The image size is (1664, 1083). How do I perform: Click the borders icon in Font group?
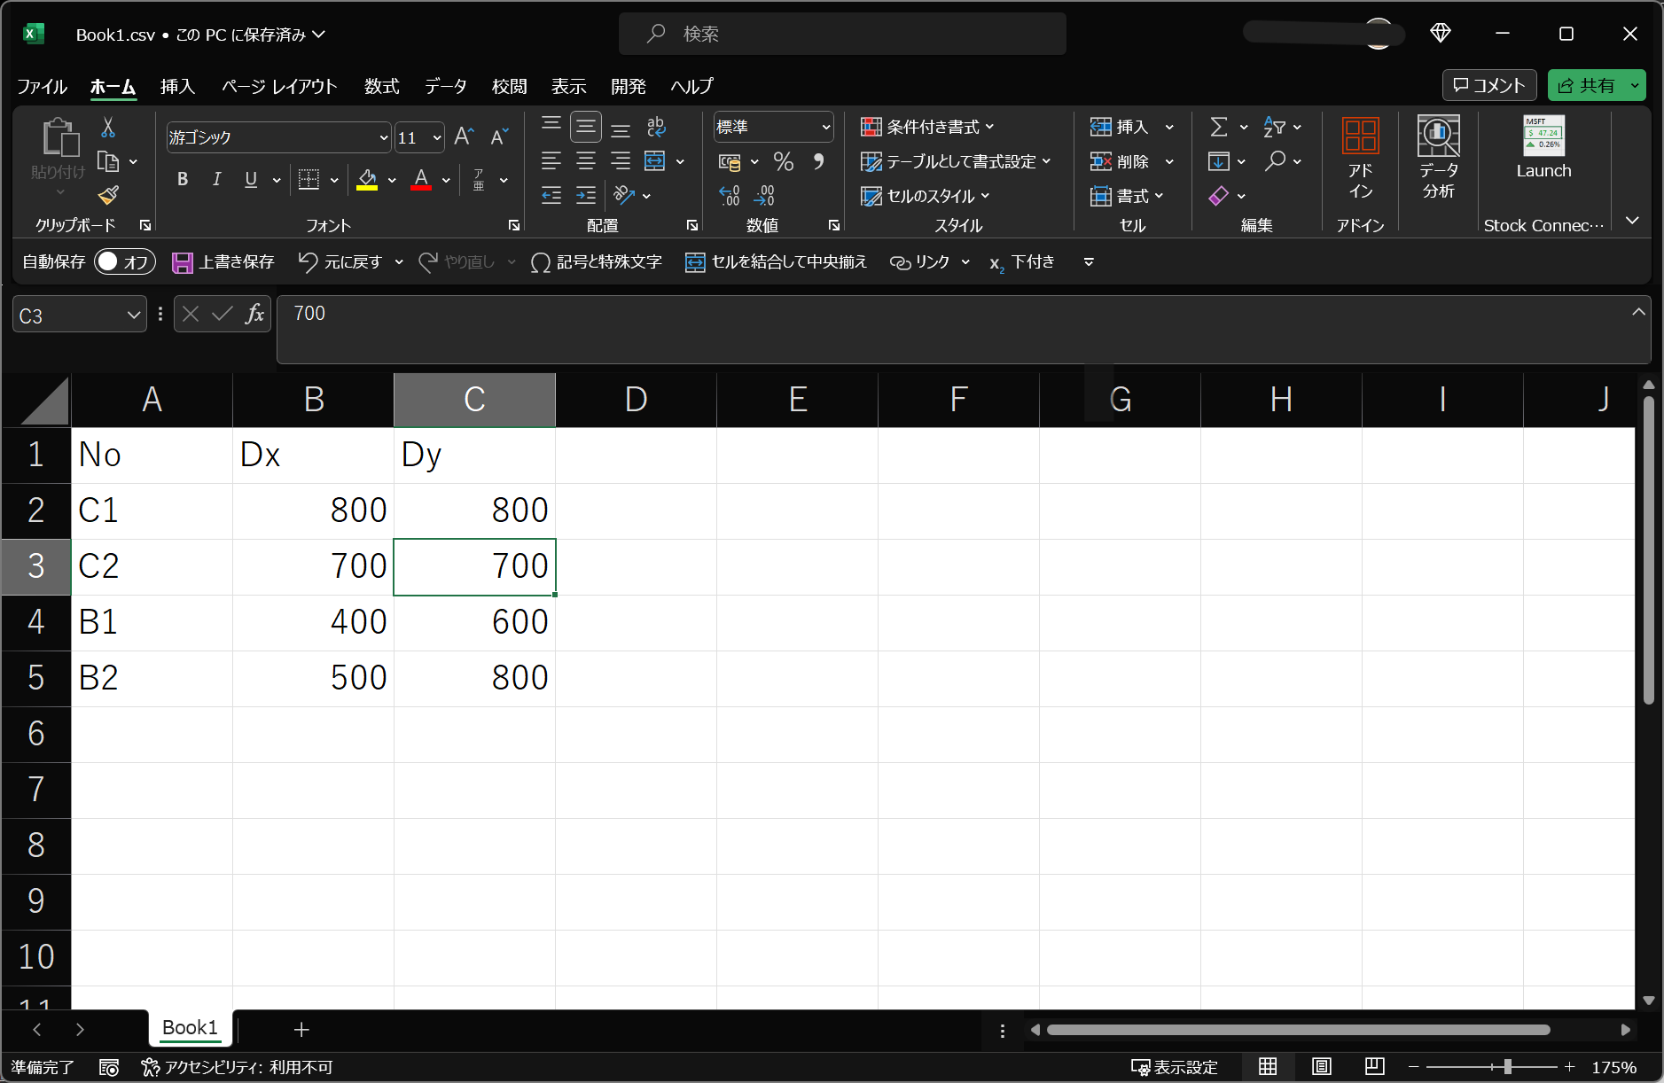pos(309,180)
